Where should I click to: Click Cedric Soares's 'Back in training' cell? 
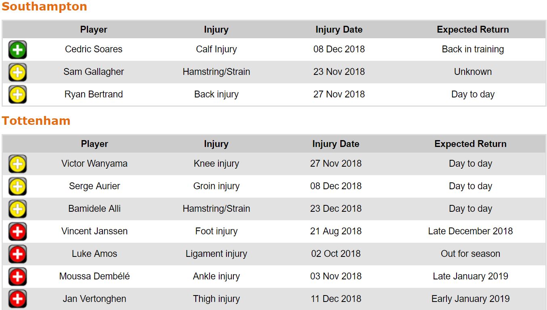473,50
